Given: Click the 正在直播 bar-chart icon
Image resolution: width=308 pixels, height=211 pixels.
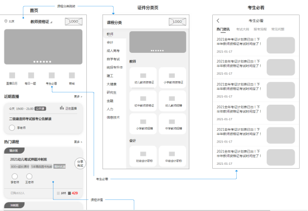Looking at the screenshot, I should coord(62,108).
